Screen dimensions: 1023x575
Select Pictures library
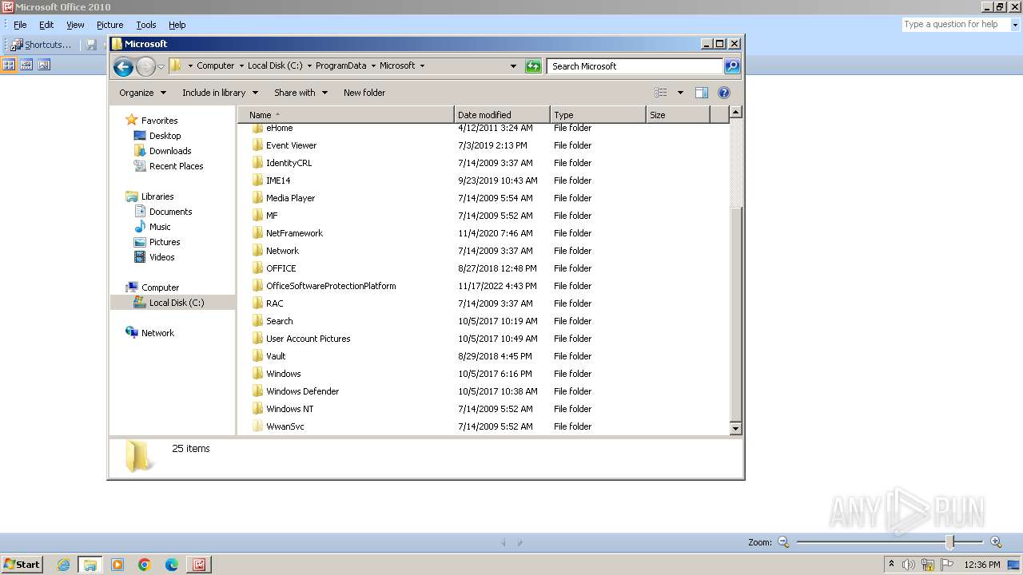165,242
